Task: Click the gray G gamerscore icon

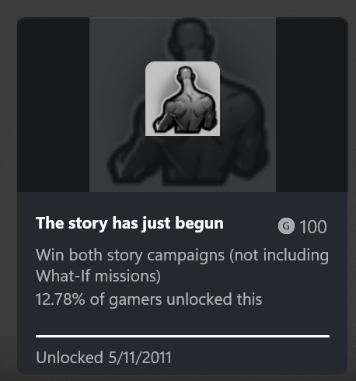Action: [x=286, y=226]
